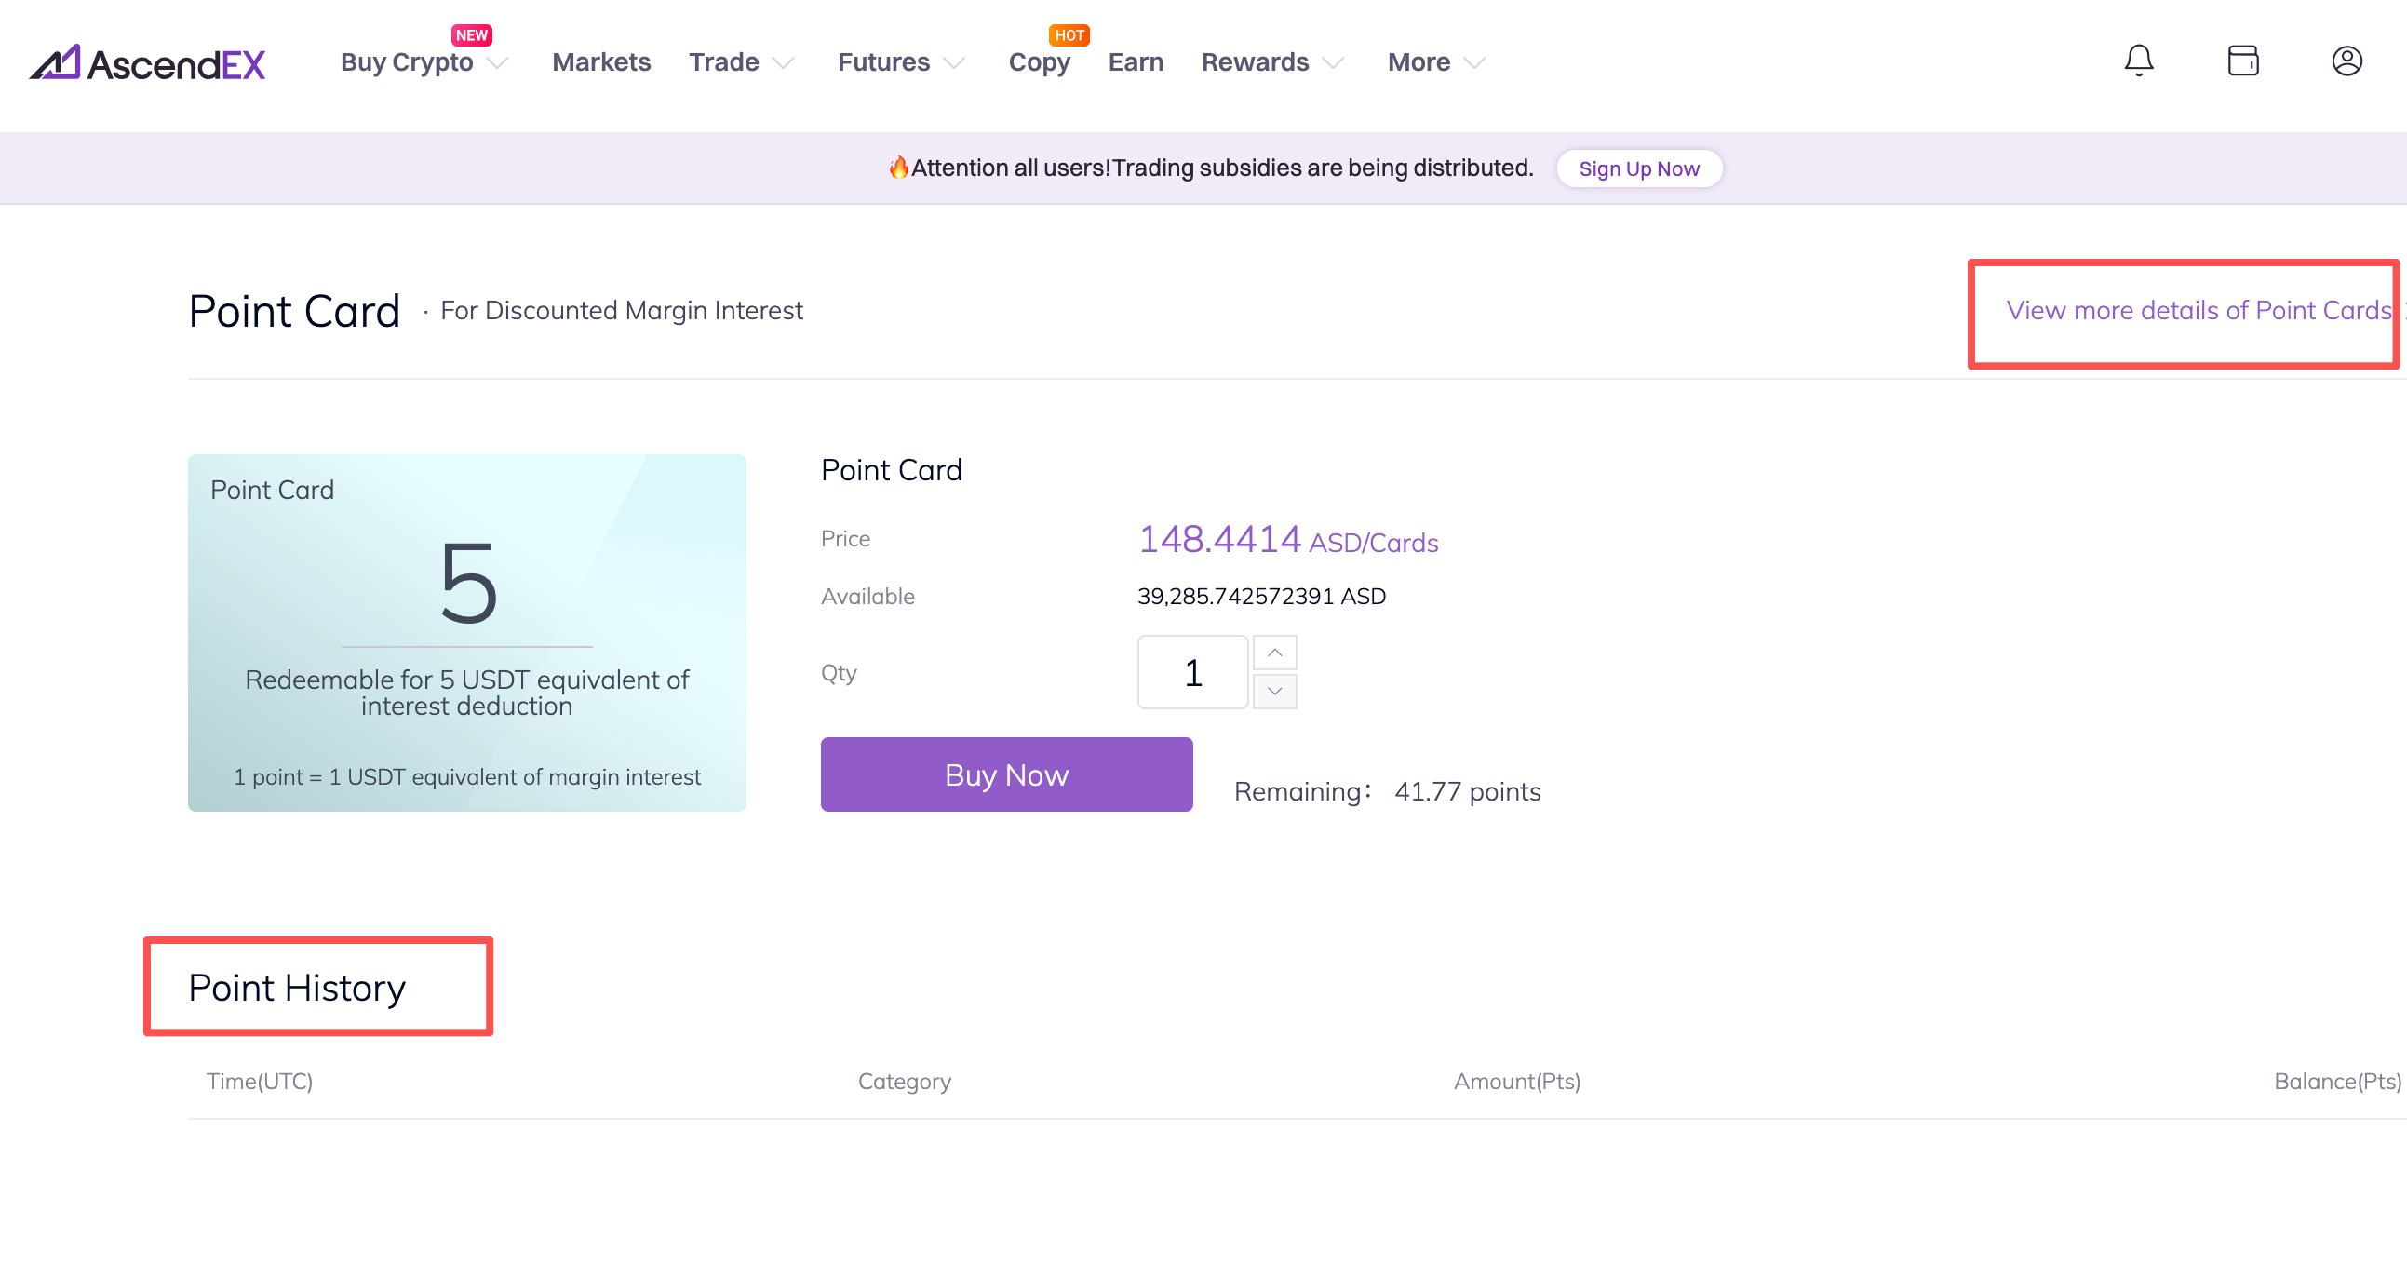The image size is (2407, 1266).
Task: Navigate to Earn
Action: [1136, 62]
